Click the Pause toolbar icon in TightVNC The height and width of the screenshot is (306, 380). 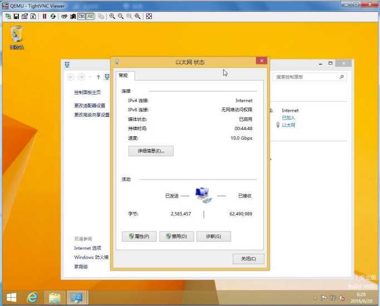click(x=45, y=16)
